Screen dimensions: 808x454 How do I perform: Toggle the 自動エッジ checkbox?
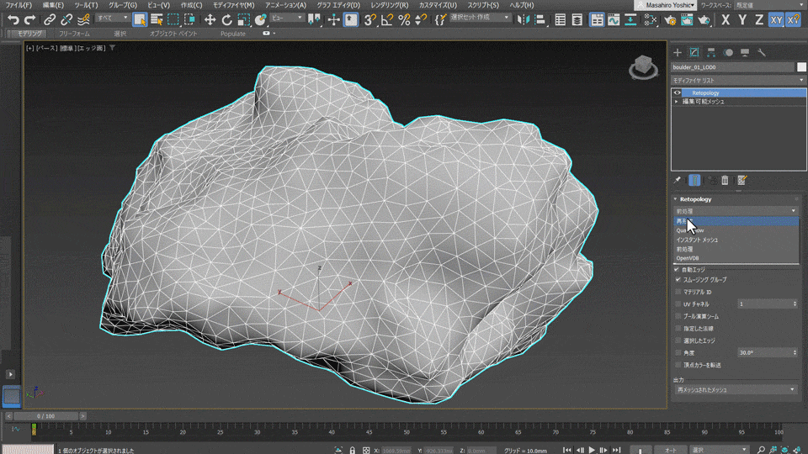click(x=678, y=269)
